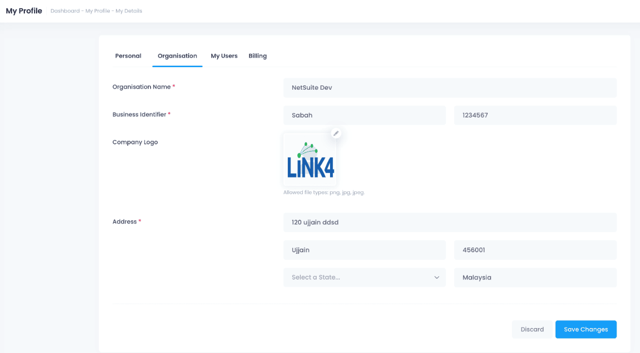Click the address field with 120 ujjain ddsd
This screenshot has width=640, height=353.
click(450, 223)
